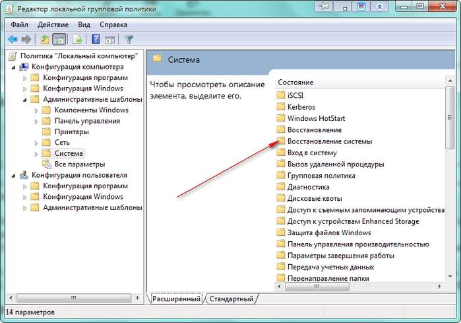
Task: Collapse the Конфигурация пользователя node
Action: (x=14, y=176)
